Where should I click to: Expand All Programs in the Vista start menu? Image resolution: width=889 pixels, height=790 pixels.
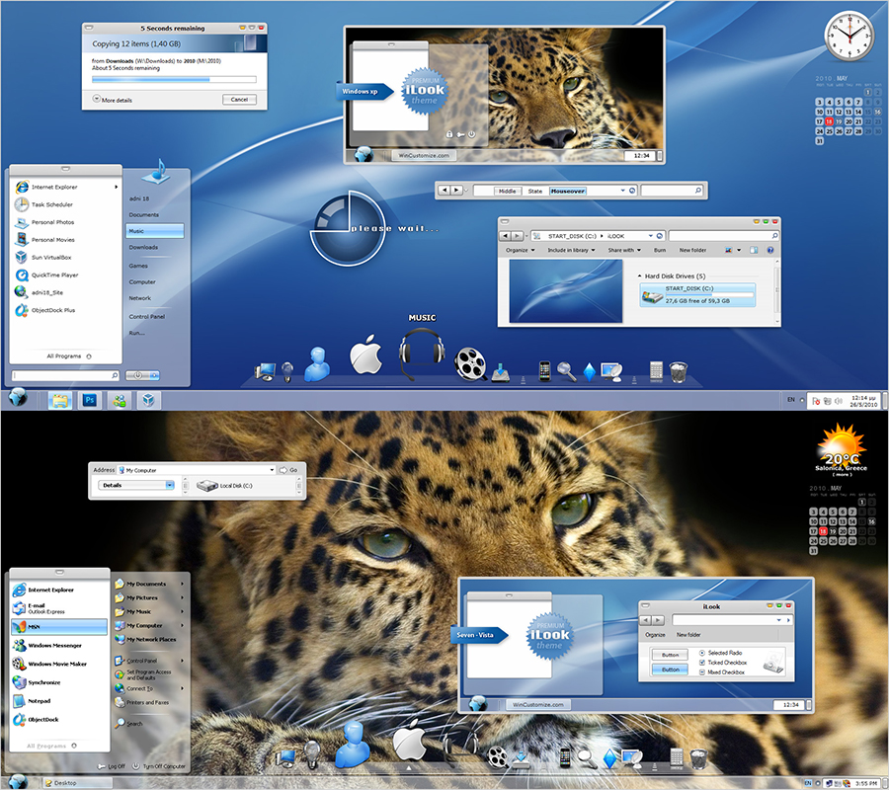pyautogui.click(x=68, y=356)
